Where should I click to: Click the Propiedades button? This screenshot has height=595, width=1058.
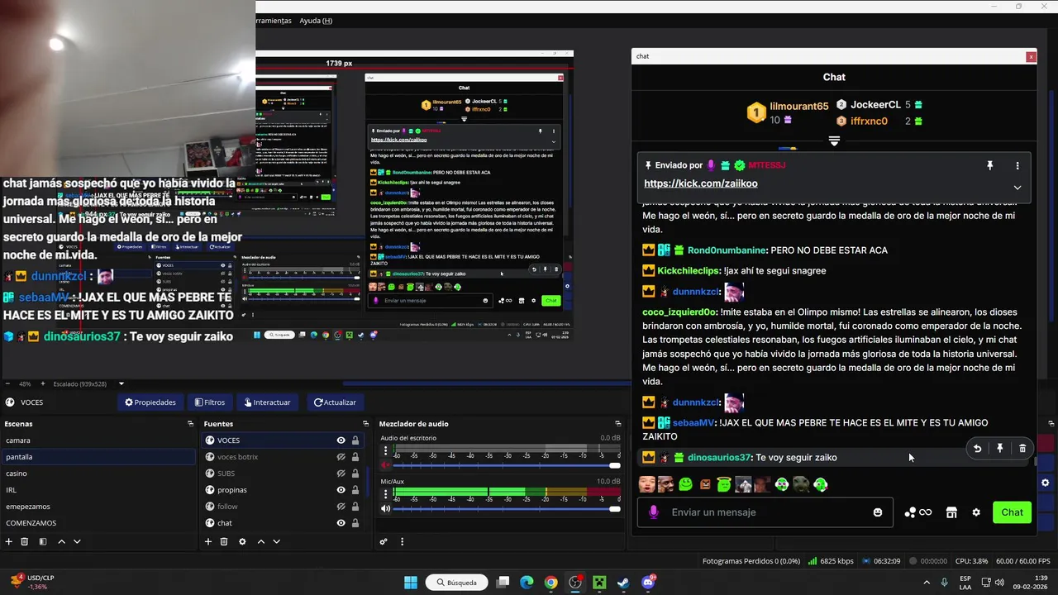(x=150, y=402)
